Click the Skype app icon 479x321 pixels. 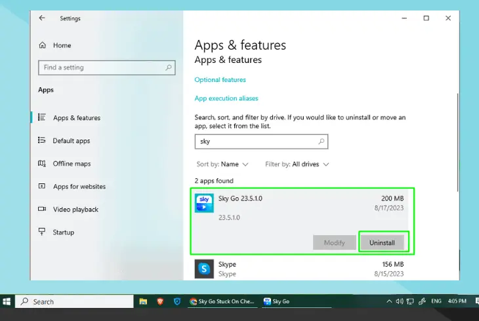click(204, 269)
